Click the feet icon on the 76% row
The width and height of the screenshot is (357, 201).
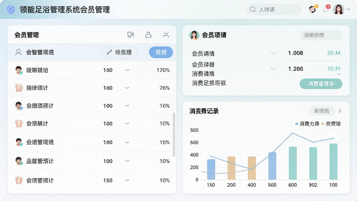[x=19, y=88]
